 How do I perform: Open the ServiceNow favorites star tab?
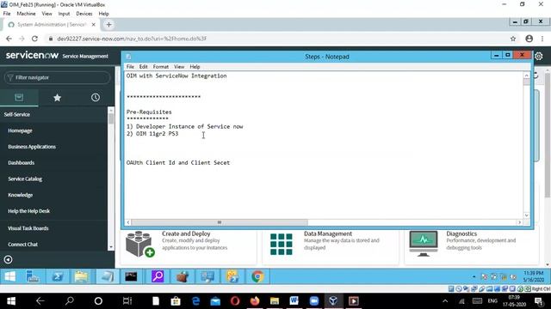[58, 98]
